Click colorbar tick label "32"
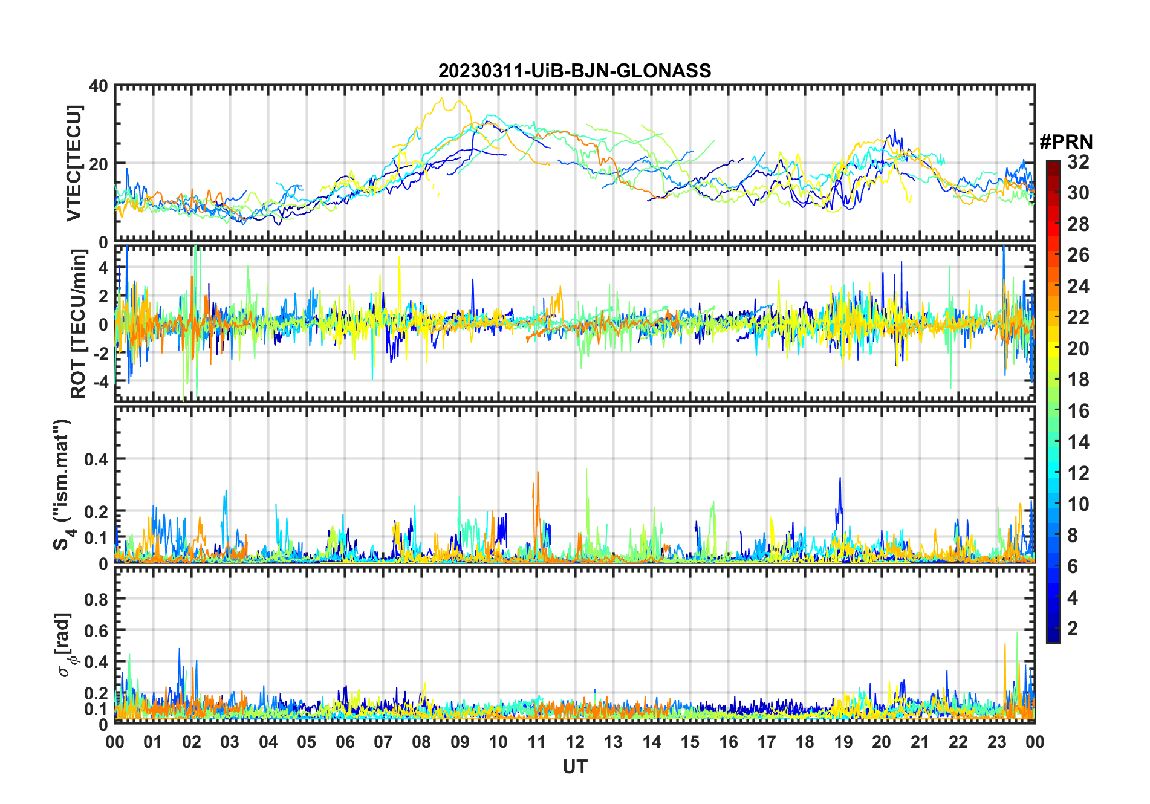Viewport: 1150px width, 804px height. click(1078, 161)
